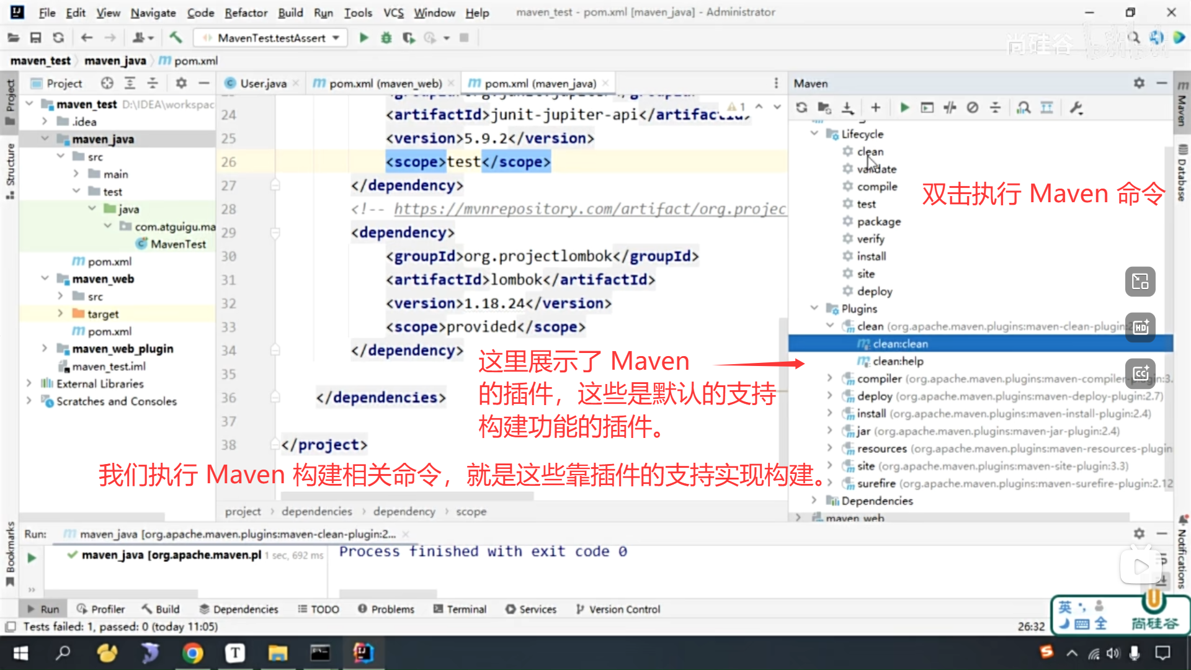Click the Build Project hammer icon

coord(176,38)
